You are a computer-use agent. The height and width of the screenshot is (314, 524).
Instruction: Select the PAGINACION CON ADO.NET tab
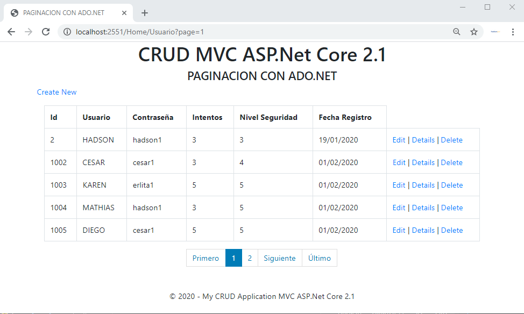pyautogui.click(x=65, y=12)
